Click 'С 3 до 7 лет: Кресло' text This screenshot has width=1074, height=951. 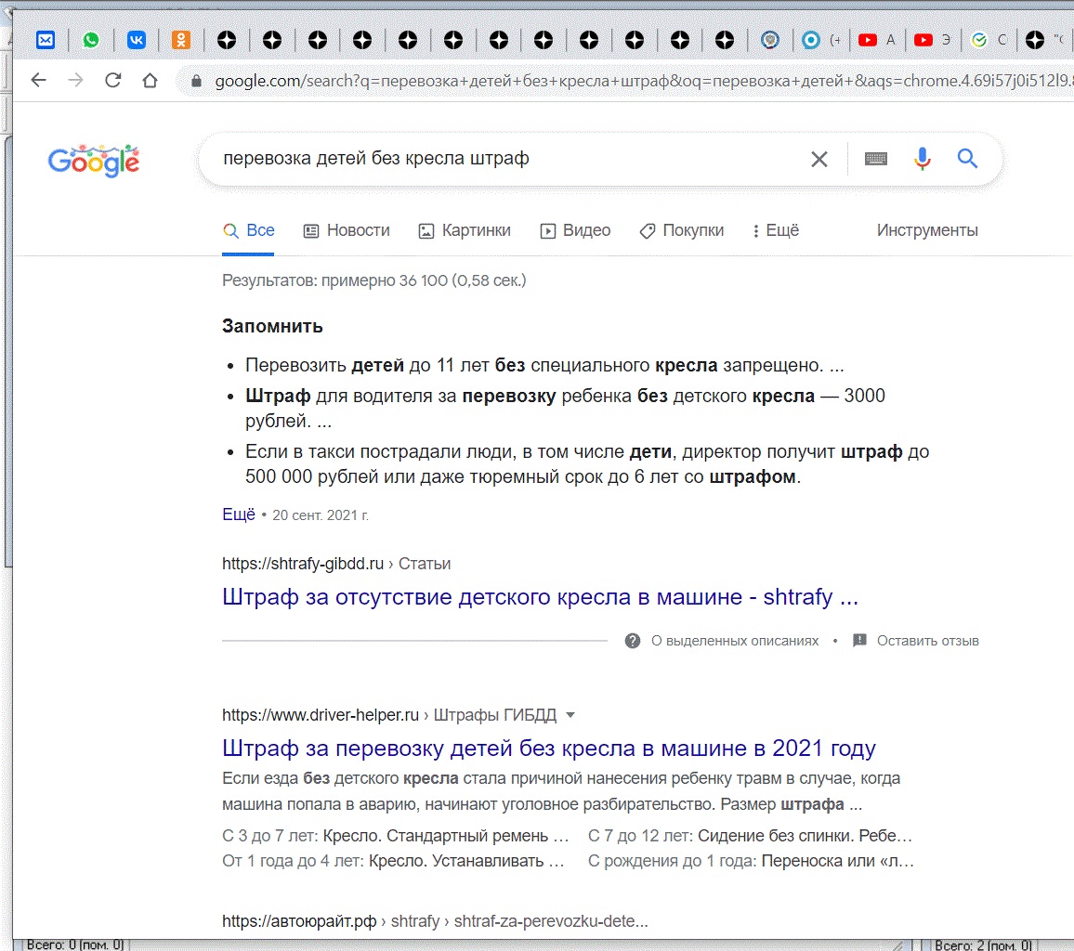tap(395, 836)
